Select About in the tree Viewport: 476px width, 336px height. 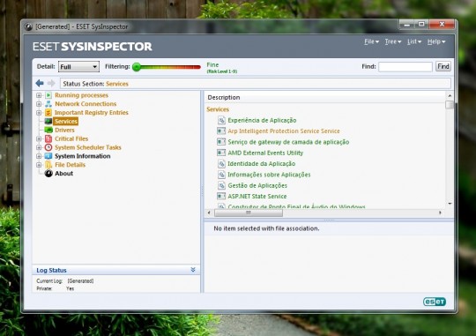pos(63,174)
